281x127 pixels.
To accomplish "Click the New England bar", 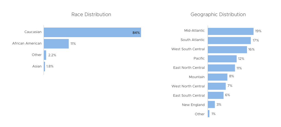I will tap(211, 105).
